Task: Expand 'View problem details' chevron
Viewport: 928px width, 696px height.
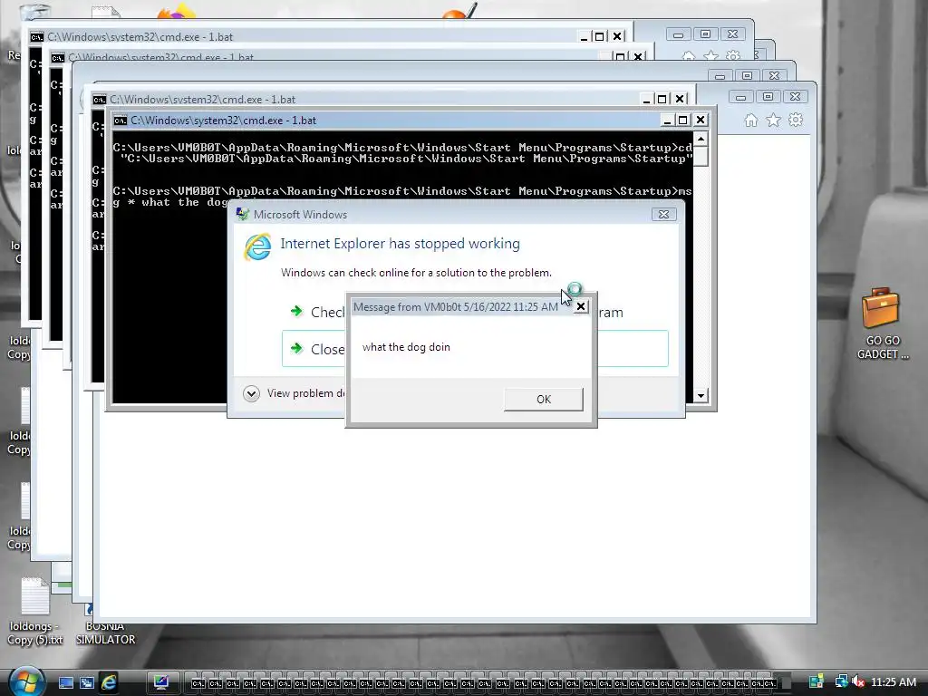Action: tap(251, 393)
